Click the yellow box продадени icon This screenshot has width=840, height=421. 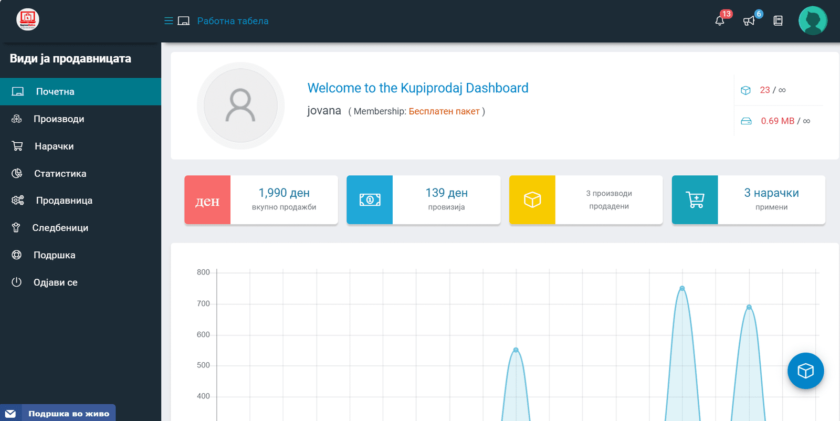(532, 200)
